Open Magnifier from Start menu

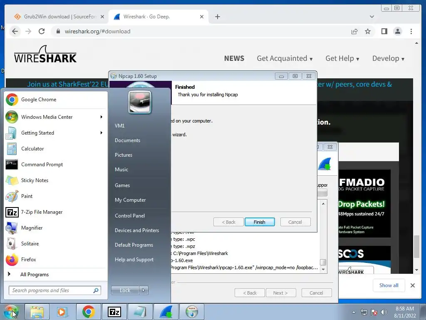[54, 228]
